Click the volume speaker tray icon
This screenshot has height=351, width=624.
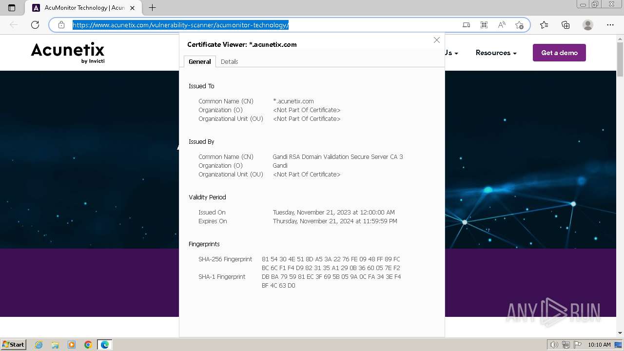coord(554,345)
